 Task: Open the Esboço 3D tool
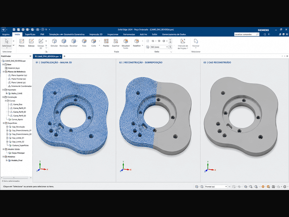pyautogui.click(x=41, y=43)
